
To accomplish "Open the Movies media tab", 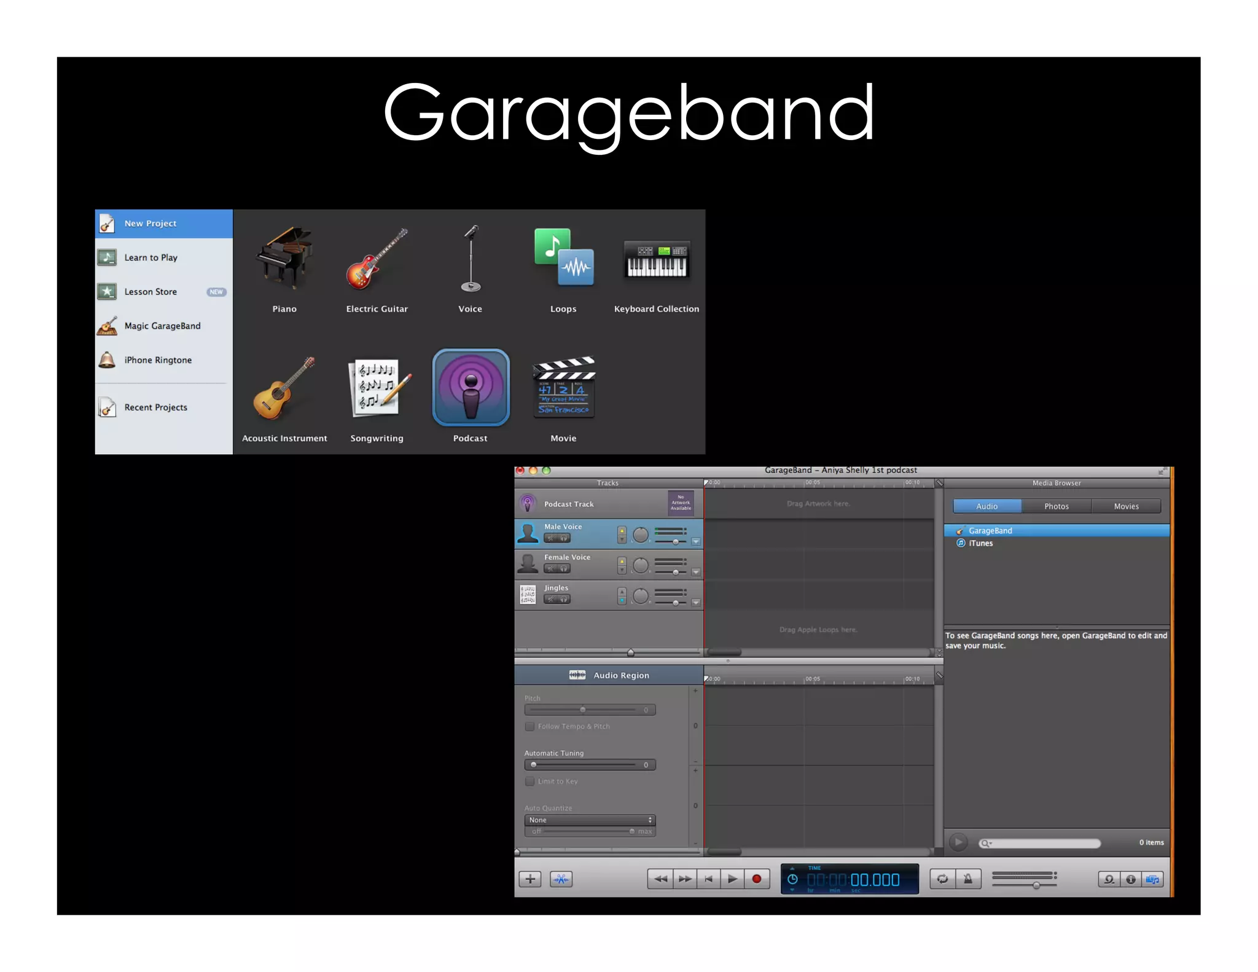I will coord(1126,506).
